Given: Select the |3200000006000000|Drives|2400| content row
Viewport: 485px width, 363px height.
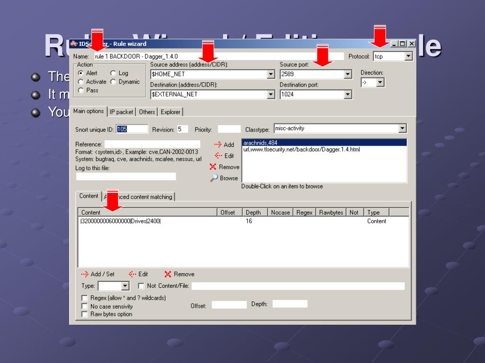Looking at the screenshot, I should 243,221.
